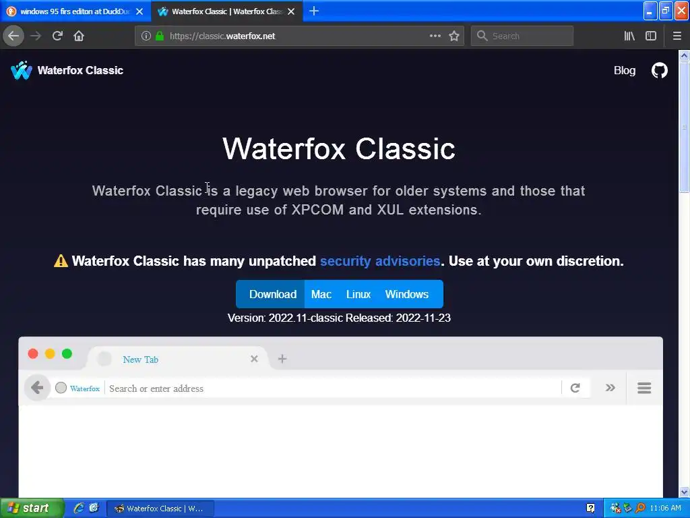
Task: Click the version and release date text
Action: point(339,318)
